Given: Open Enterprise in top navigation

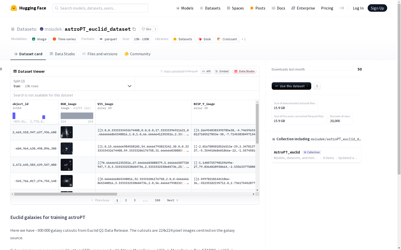Looking at the screenshot, I should 303,8.
